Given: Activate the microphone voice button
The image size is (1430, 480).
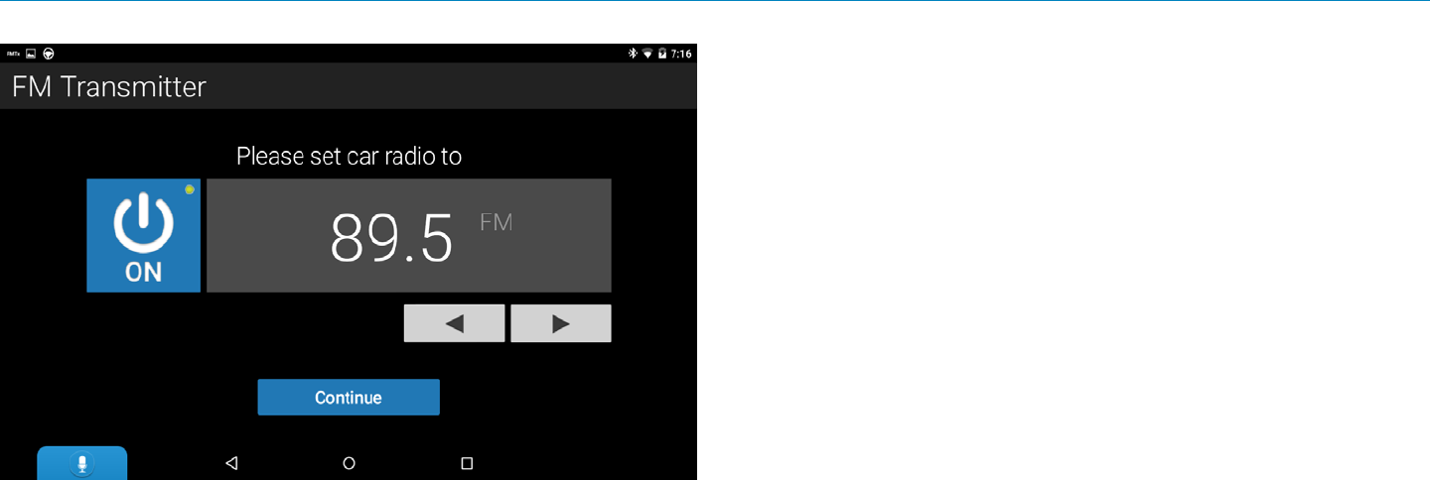Looking at the screenshot, I should click(82, 463).
